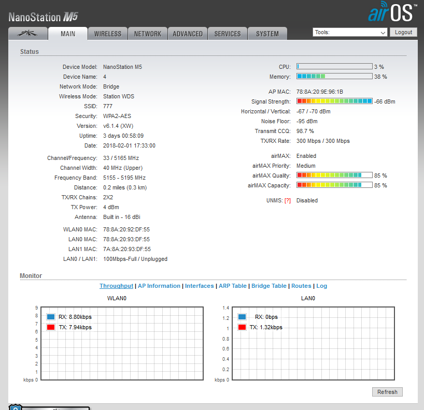Click the Noise Floor -95 dBm value

[x=307, y=121]
